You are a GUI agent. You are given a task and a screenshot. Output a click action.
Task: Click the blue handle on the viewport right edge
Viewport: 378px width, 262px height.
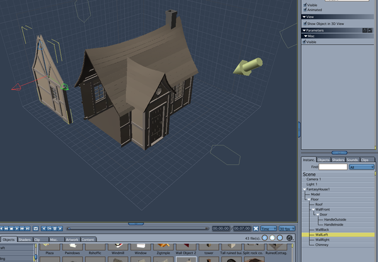click(x=299, y=130)
